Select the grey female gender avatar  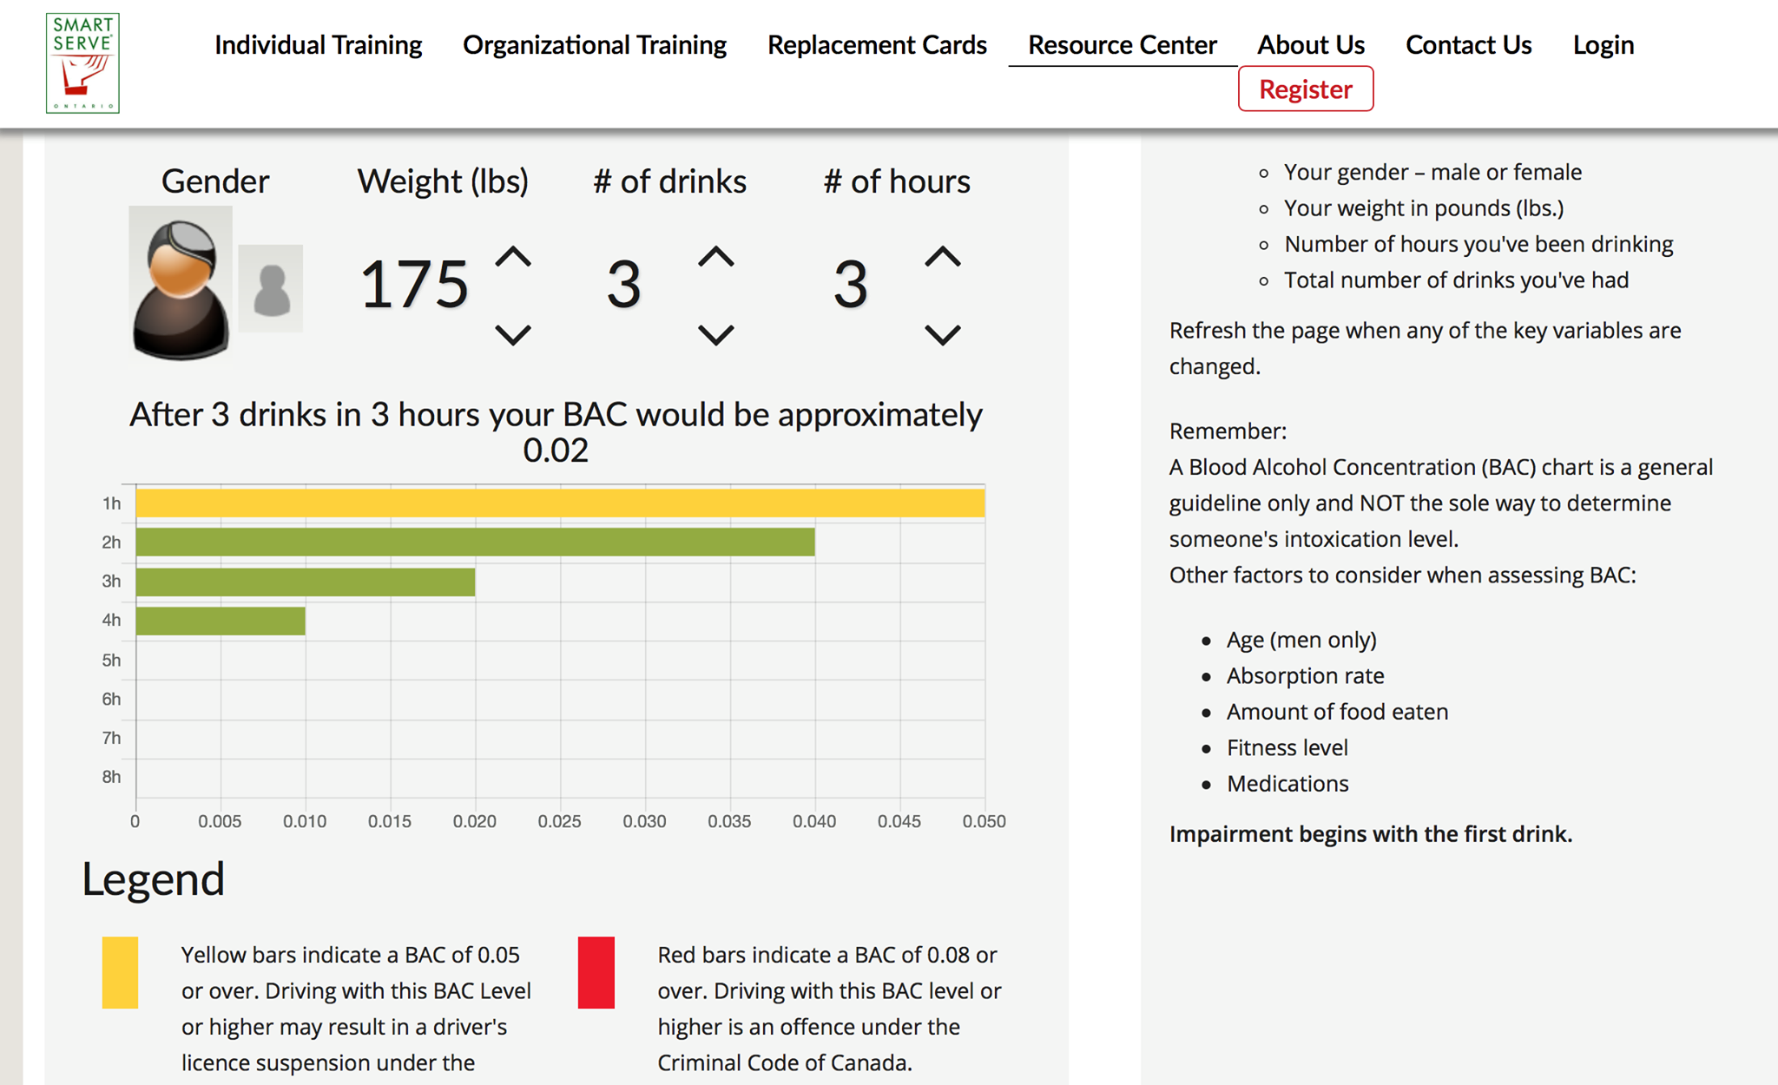pyautogui.click(x=271, y=288)
